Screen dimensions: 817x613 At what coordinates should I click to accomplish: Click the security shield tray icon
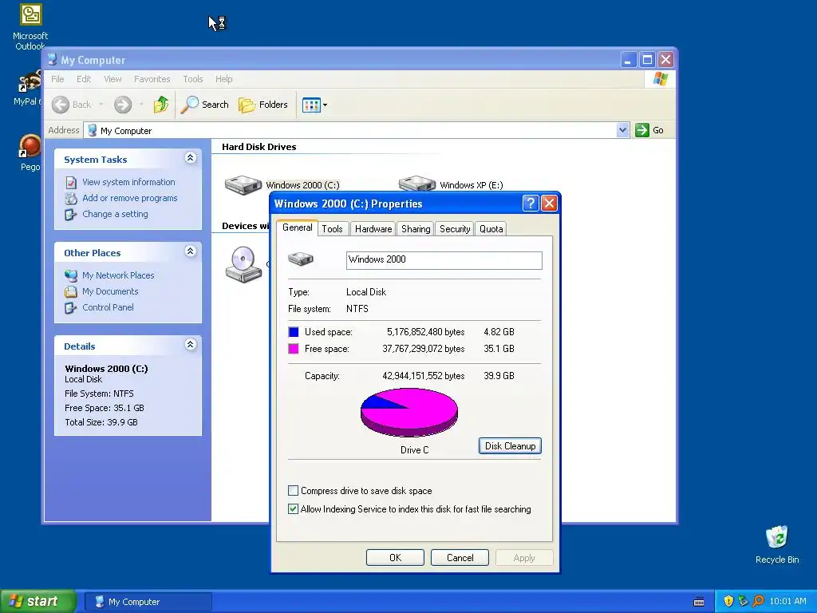[x=728, y=602]
